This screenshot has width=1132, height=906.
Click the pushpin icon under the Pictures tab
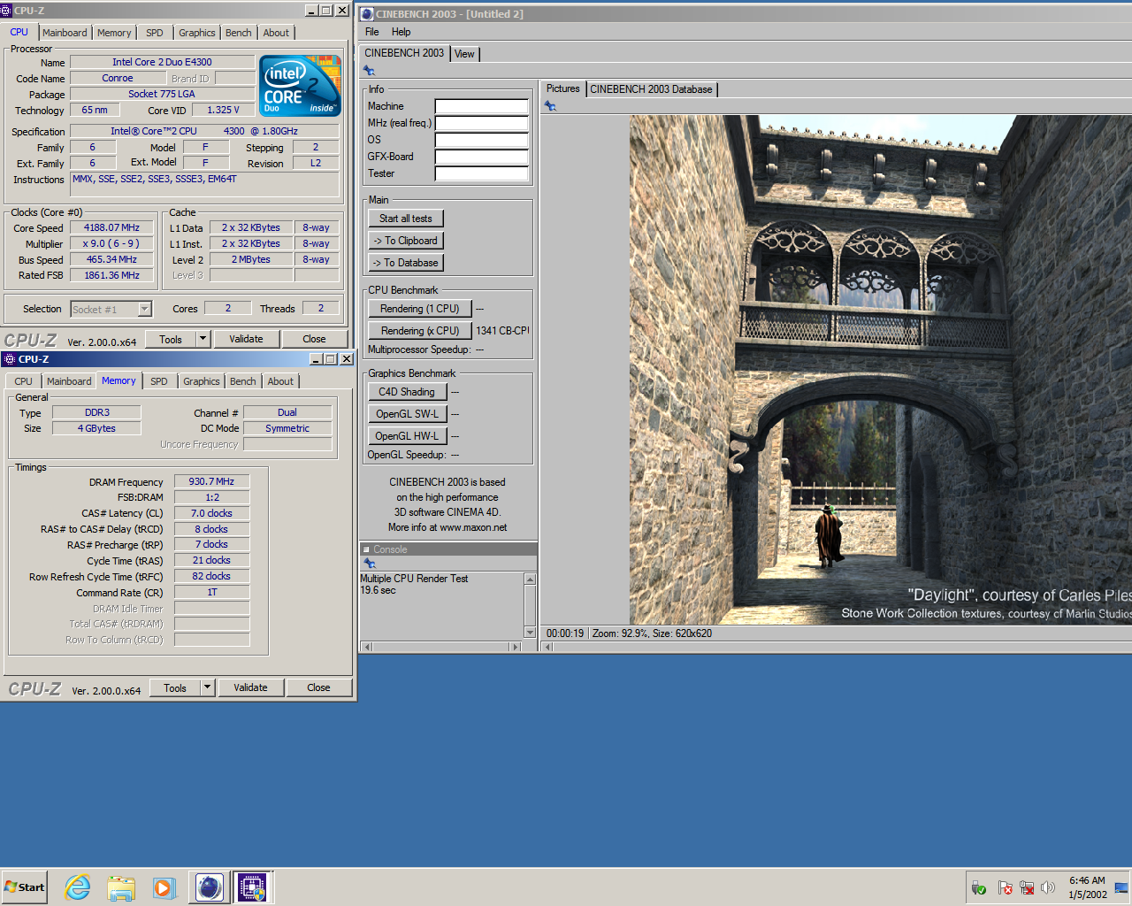click(550, 106)
